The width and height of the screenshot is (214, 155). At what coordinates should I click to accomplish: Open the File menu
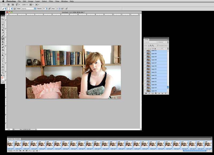(19, 1)
